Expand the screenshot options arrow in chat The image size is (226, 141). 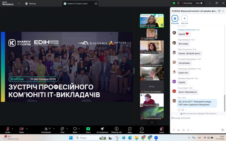tap(192, 130)
